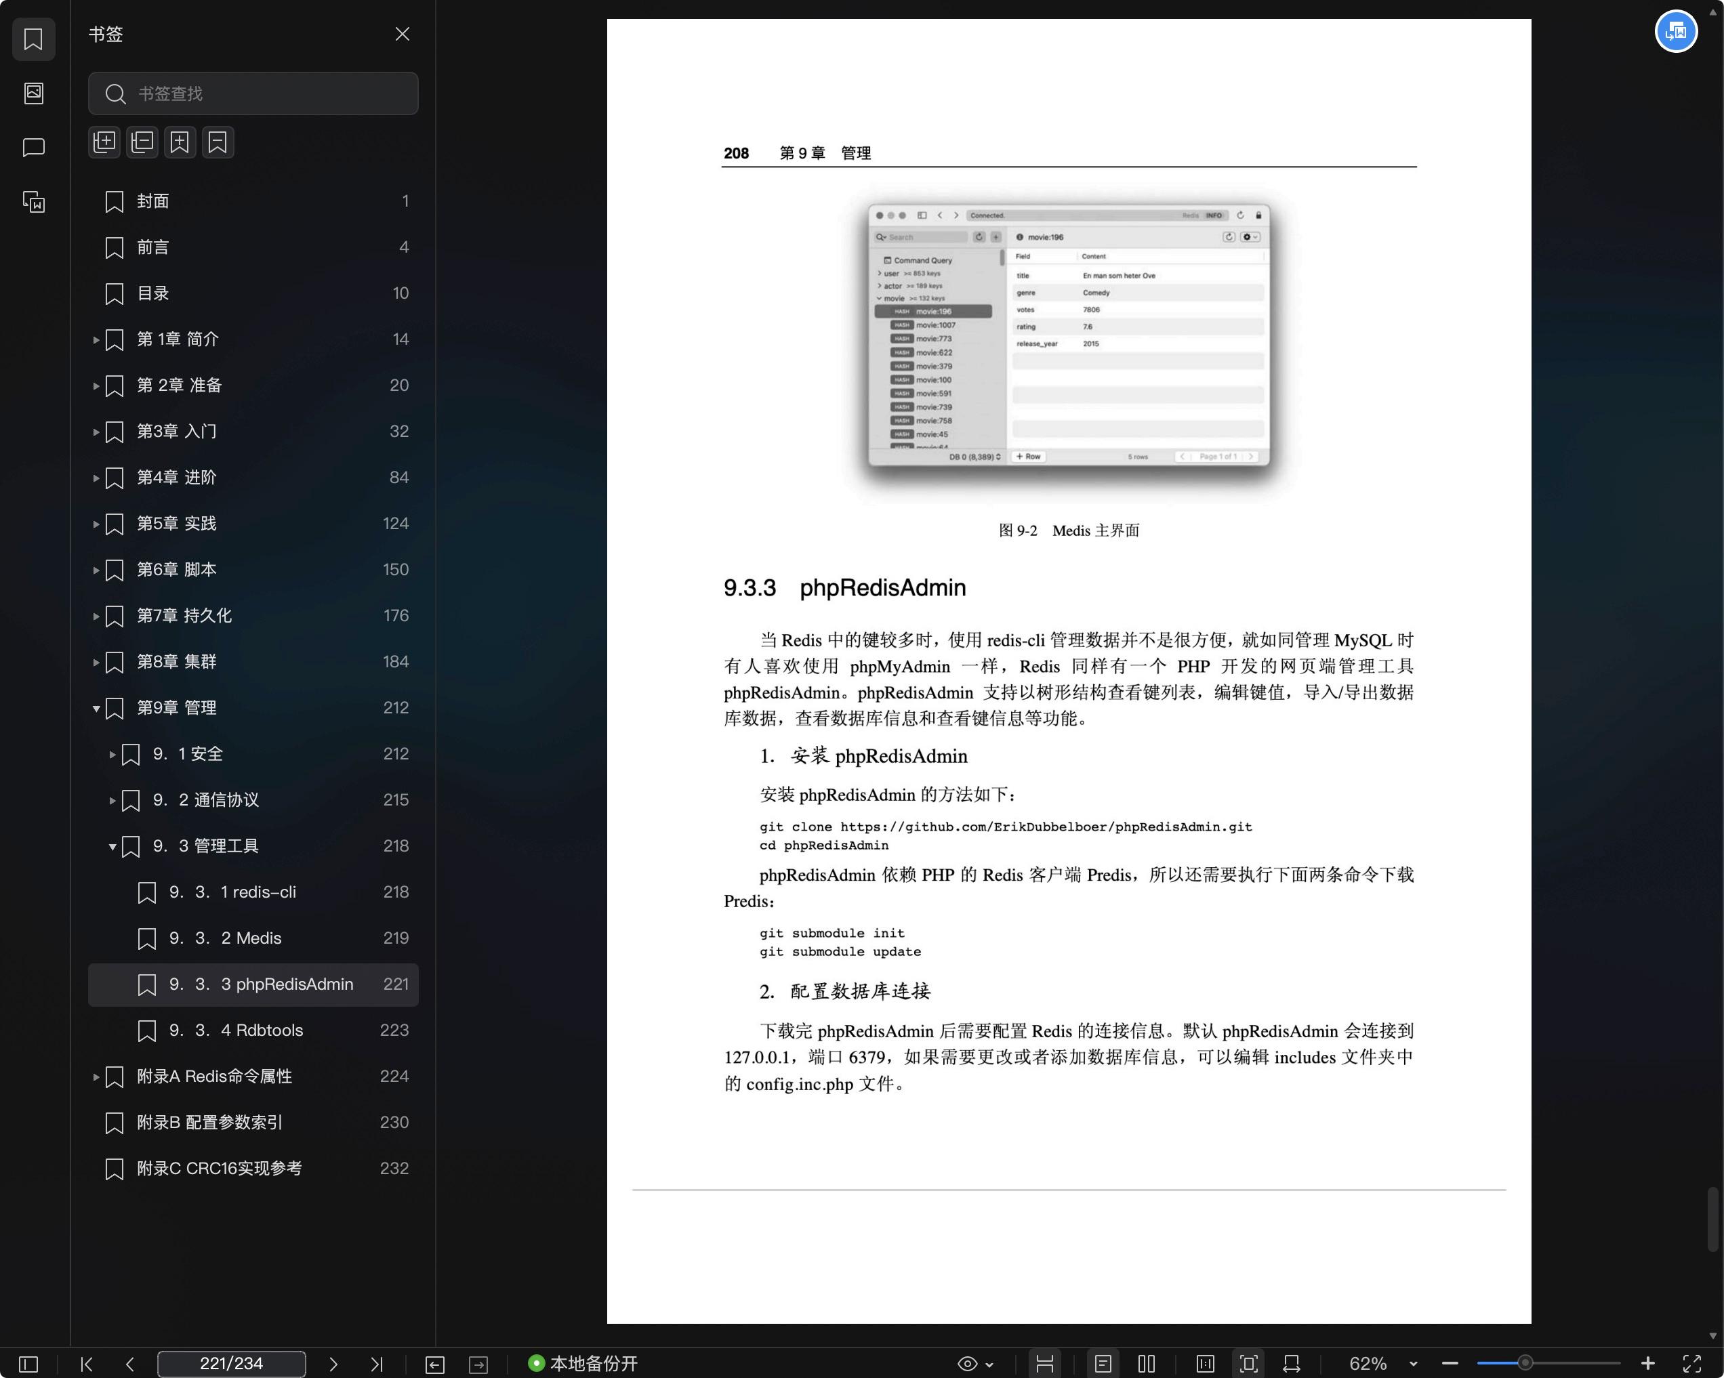The image size is (1724, 1378).
Task: Select single page view
Action: coord(1103,1364)
